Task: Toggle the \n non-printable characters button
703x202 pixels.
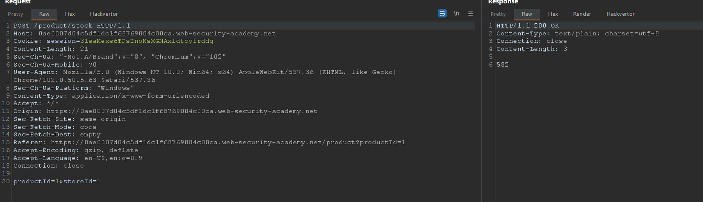Action: pyautogui.click(x=456, y=14)
